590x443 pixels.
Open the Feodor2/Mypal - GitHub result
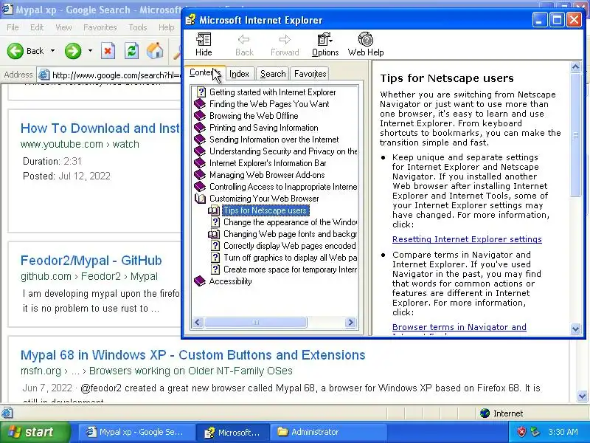[91, 261]
